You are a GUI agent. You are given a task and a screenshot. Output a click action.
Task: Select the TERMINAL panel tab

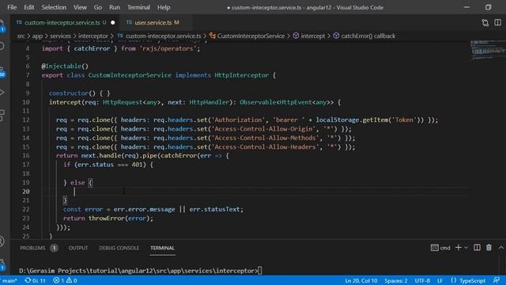coord(162,248)
